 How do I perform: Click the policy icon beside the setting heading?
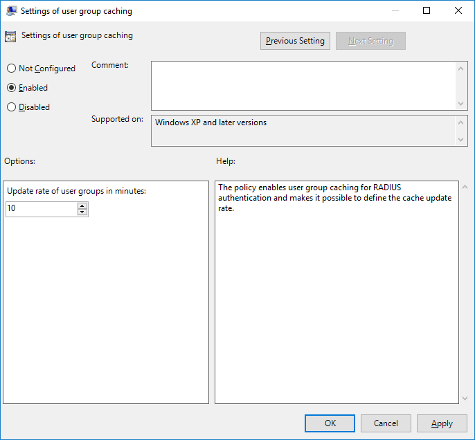click(x=10, y=37)
